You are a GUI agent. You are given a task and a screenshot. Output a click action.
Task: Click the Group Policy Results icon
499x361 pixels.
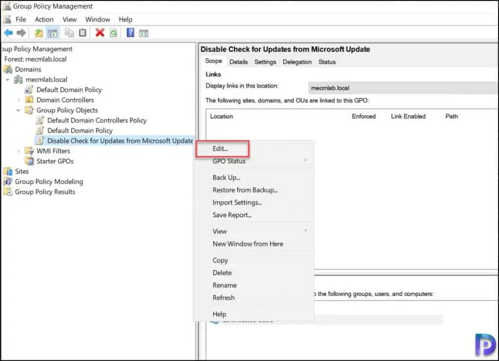(x=8, y=192)
